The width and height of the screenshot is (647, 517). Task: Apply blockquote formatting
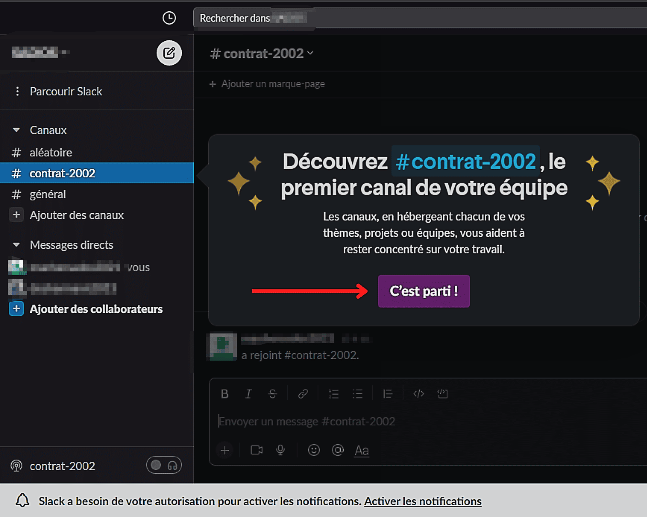388,394
